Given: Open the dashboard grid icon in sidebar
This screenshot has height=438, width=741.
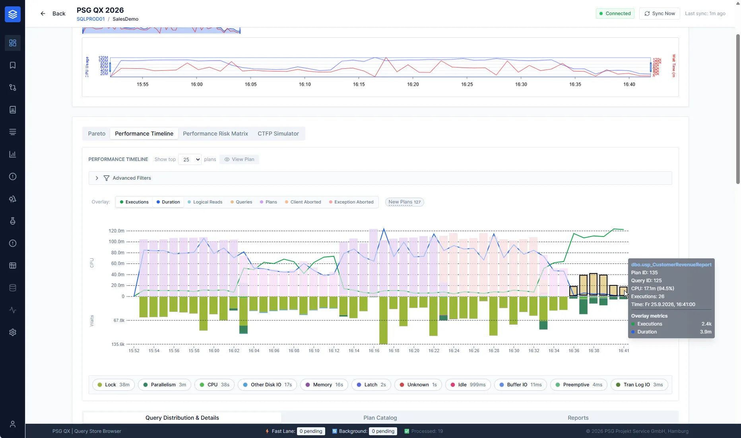Looking at the screenshot, I should 13,43.
